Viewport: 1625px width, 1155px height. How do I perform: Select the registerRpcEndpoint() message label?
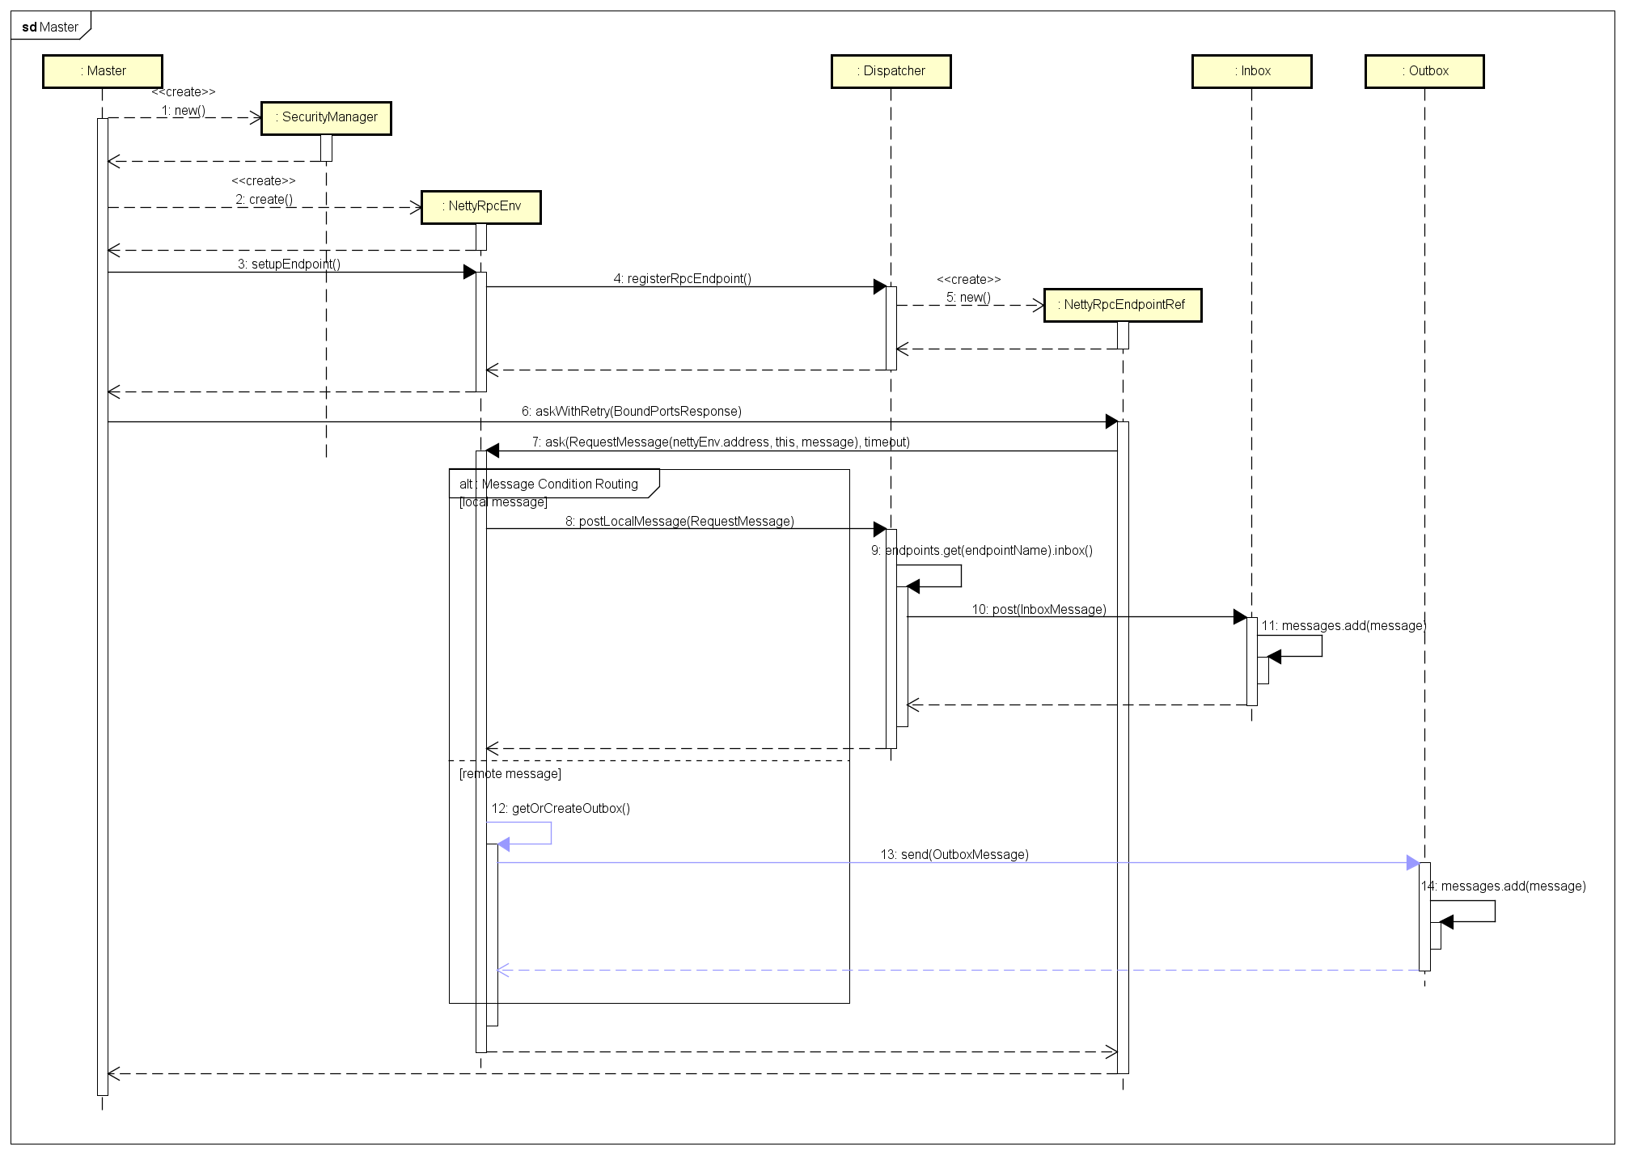(682, 278)
